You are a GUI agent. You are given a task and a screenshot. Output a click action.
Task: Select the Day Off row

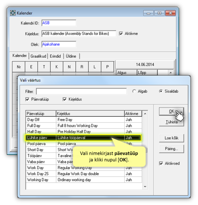tap(84, 120)
